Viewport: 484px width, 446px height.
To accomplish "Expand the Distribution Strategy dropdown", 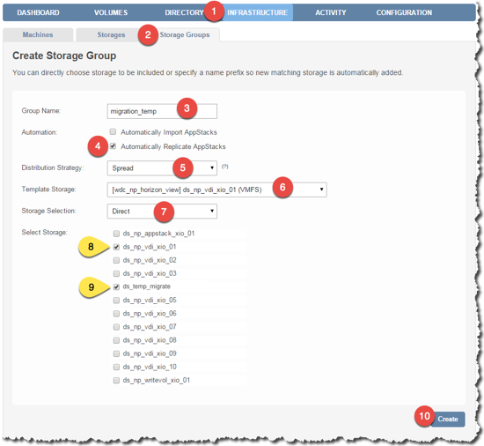I will pyautogui.click(x=162, y=168).
